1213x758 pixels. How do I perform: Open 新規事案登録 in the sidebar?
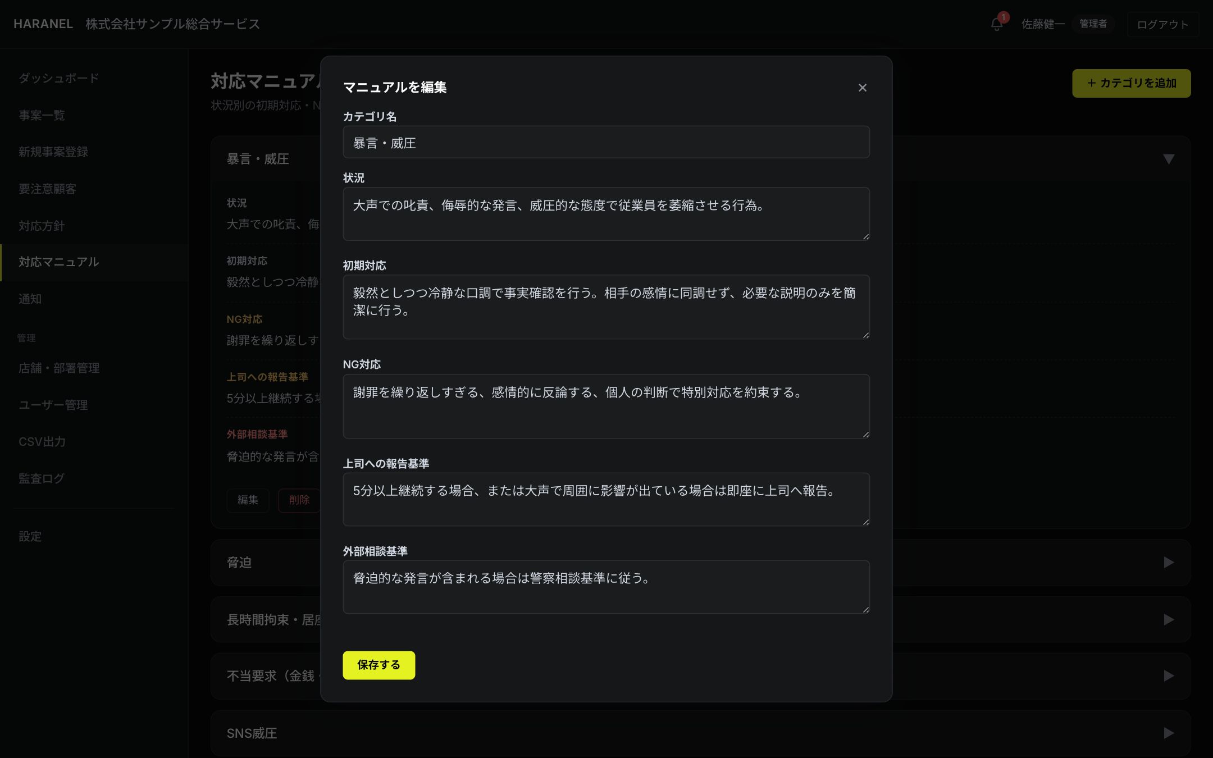coord(94,152)
